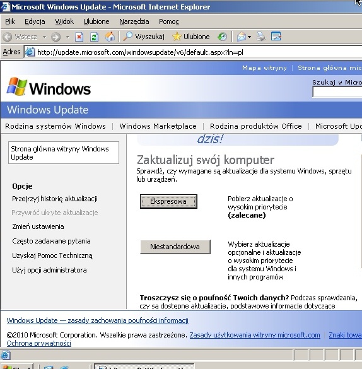Click the Edit page icon in toolbar
This screenshot has height=369, width=362.
(276, 37)
